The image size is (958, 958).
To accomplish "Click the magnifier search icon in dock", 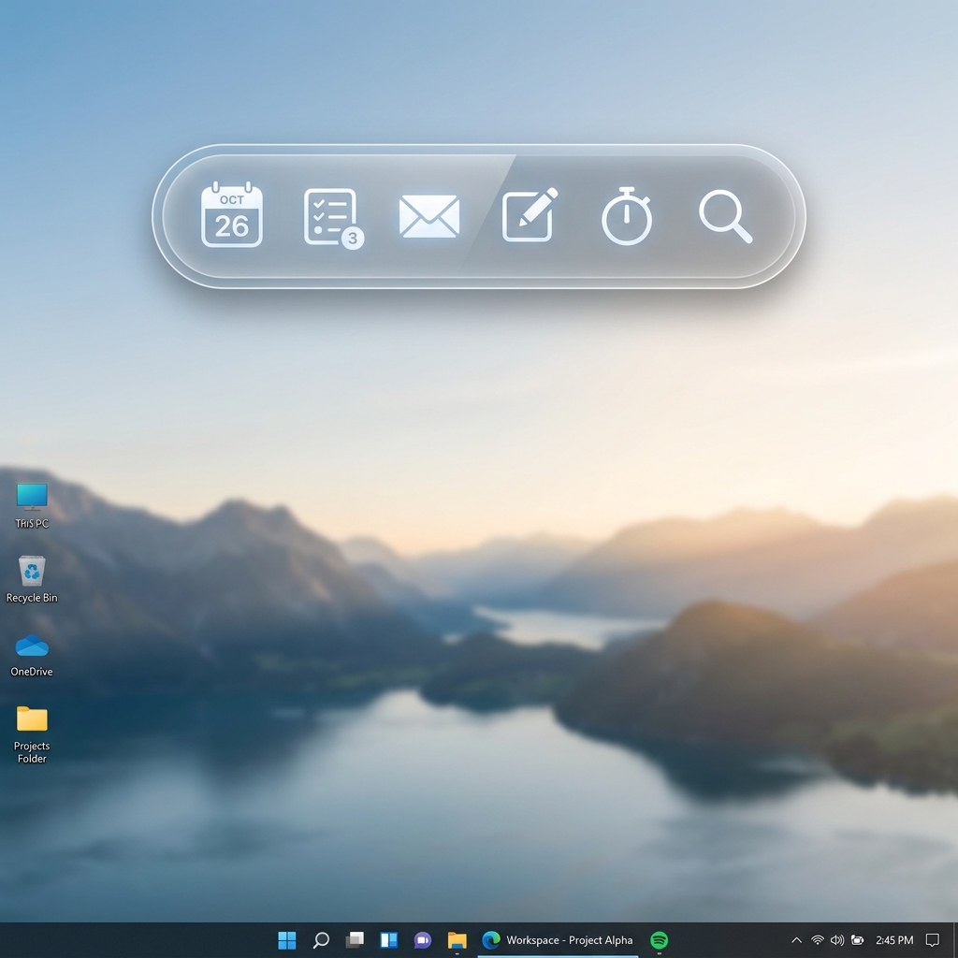I will coord(725,216).
